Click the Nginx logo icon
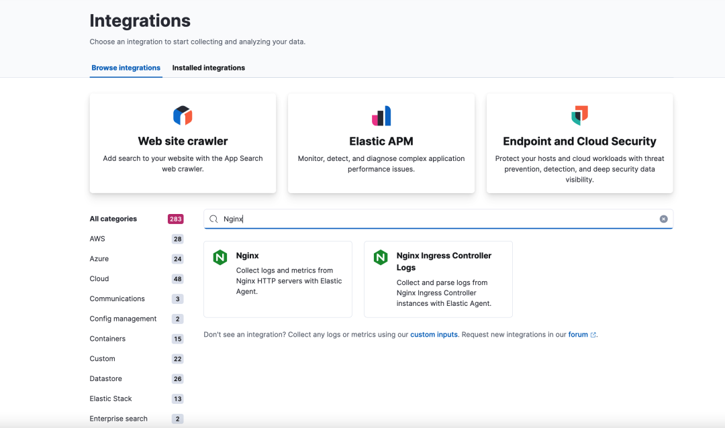725x428 pixels. 220,258
